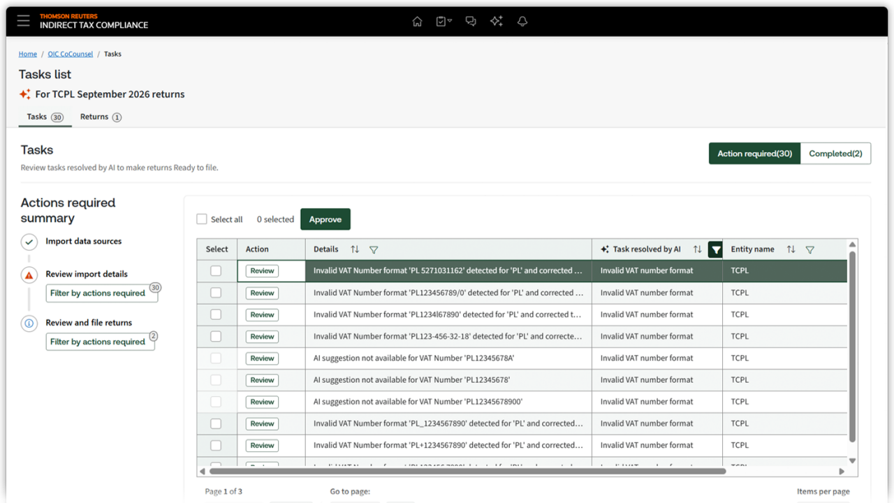Sort the Details column
The image size is (894, 503).
coord(355,249)
